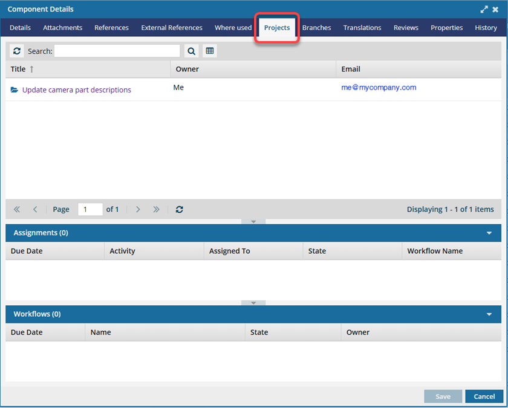Click the splitter arrow above Workflows
The image size is (508, 408).
pos(253,303)
